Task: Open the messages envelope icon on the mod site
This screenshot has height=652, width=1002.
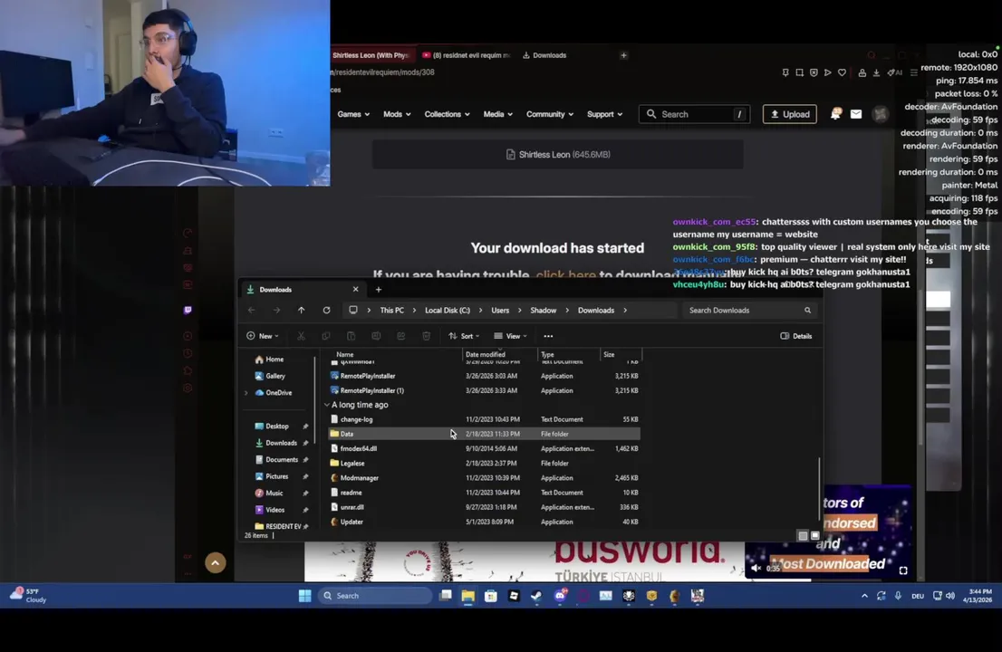Action: coord(856,114)
